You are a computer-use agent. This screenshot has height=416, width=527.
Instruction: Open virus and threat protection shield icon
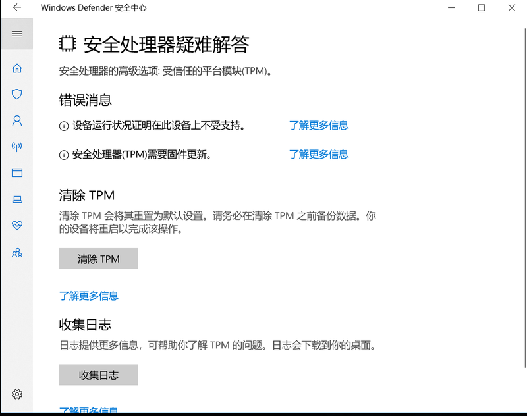[x=17, y=94]
